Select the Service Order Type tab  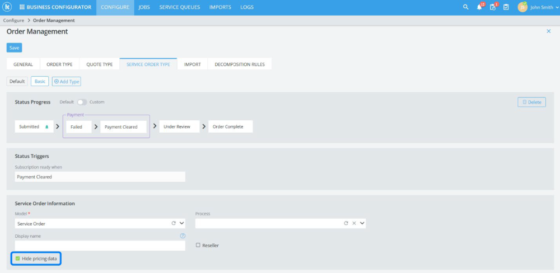point(148,64)
